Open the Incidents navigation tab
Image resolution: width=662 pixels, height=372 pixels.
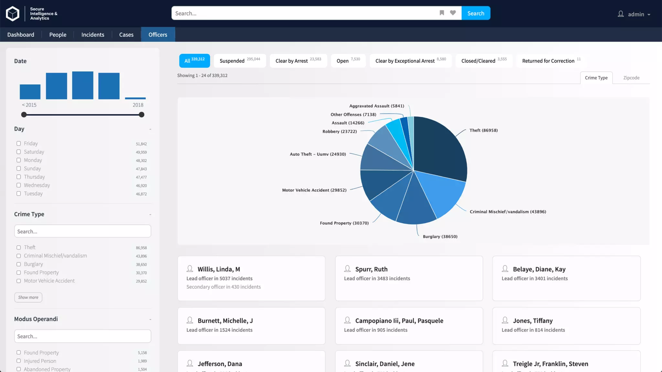(92, 35)
